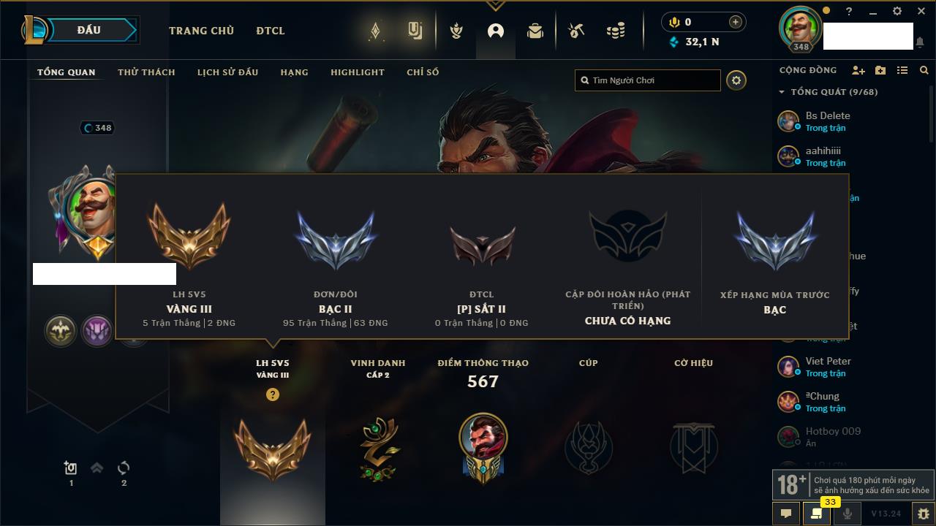Click the friends list scrollbar
936x526 pixels.
932,113
